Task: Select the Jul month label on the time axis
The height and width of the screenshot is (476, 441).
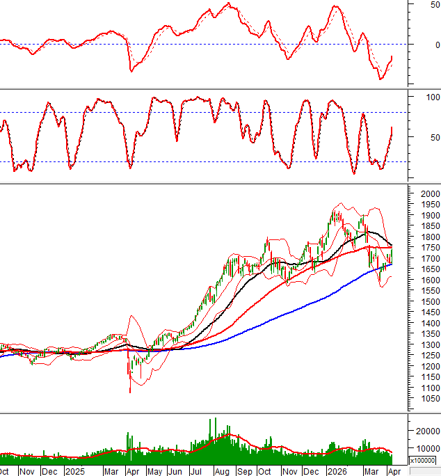Action: [199, 471]
